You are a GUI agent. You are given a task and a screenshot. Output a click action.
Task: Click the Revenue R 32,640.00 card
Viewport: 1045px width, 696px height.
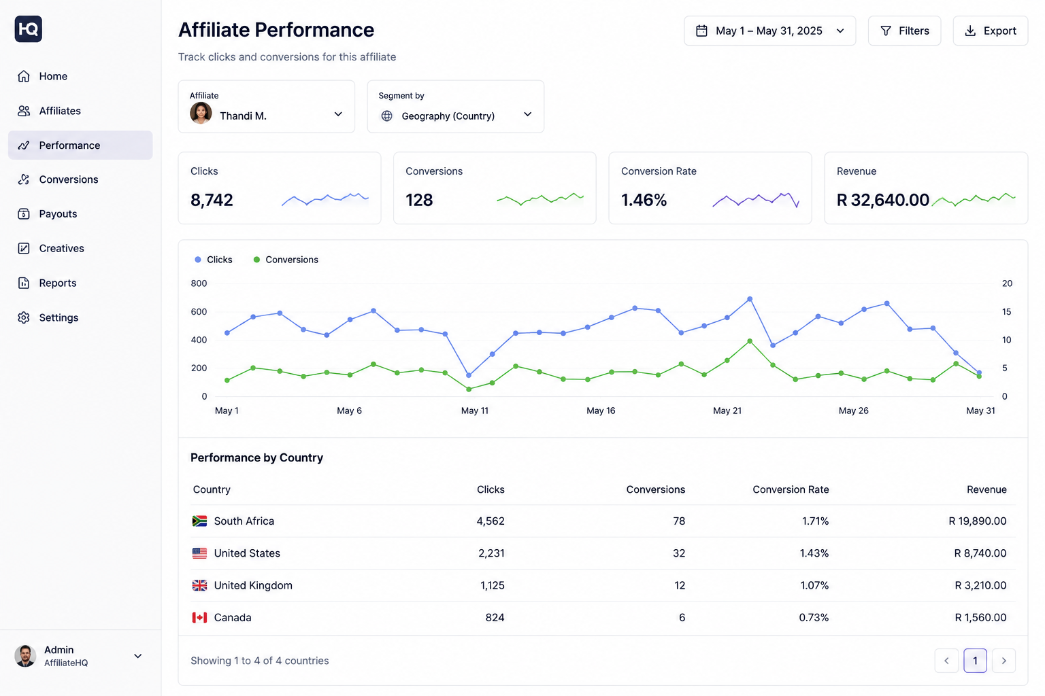tap(926, 188)
